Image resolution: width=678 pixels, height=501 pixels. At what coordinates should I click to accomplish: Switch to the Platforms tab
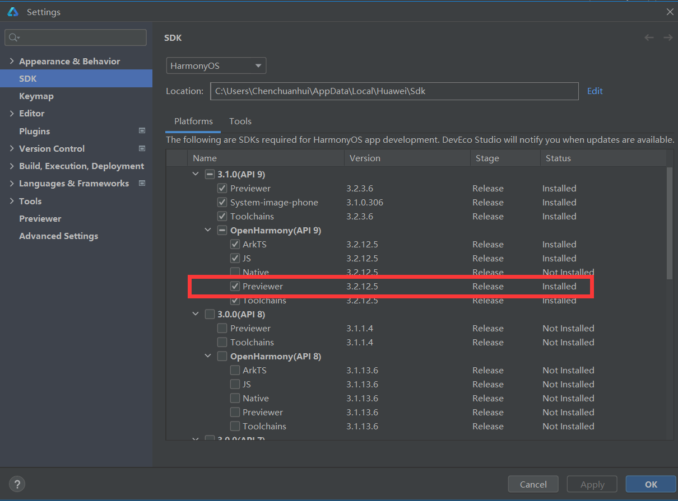click(x=193, y=121)
